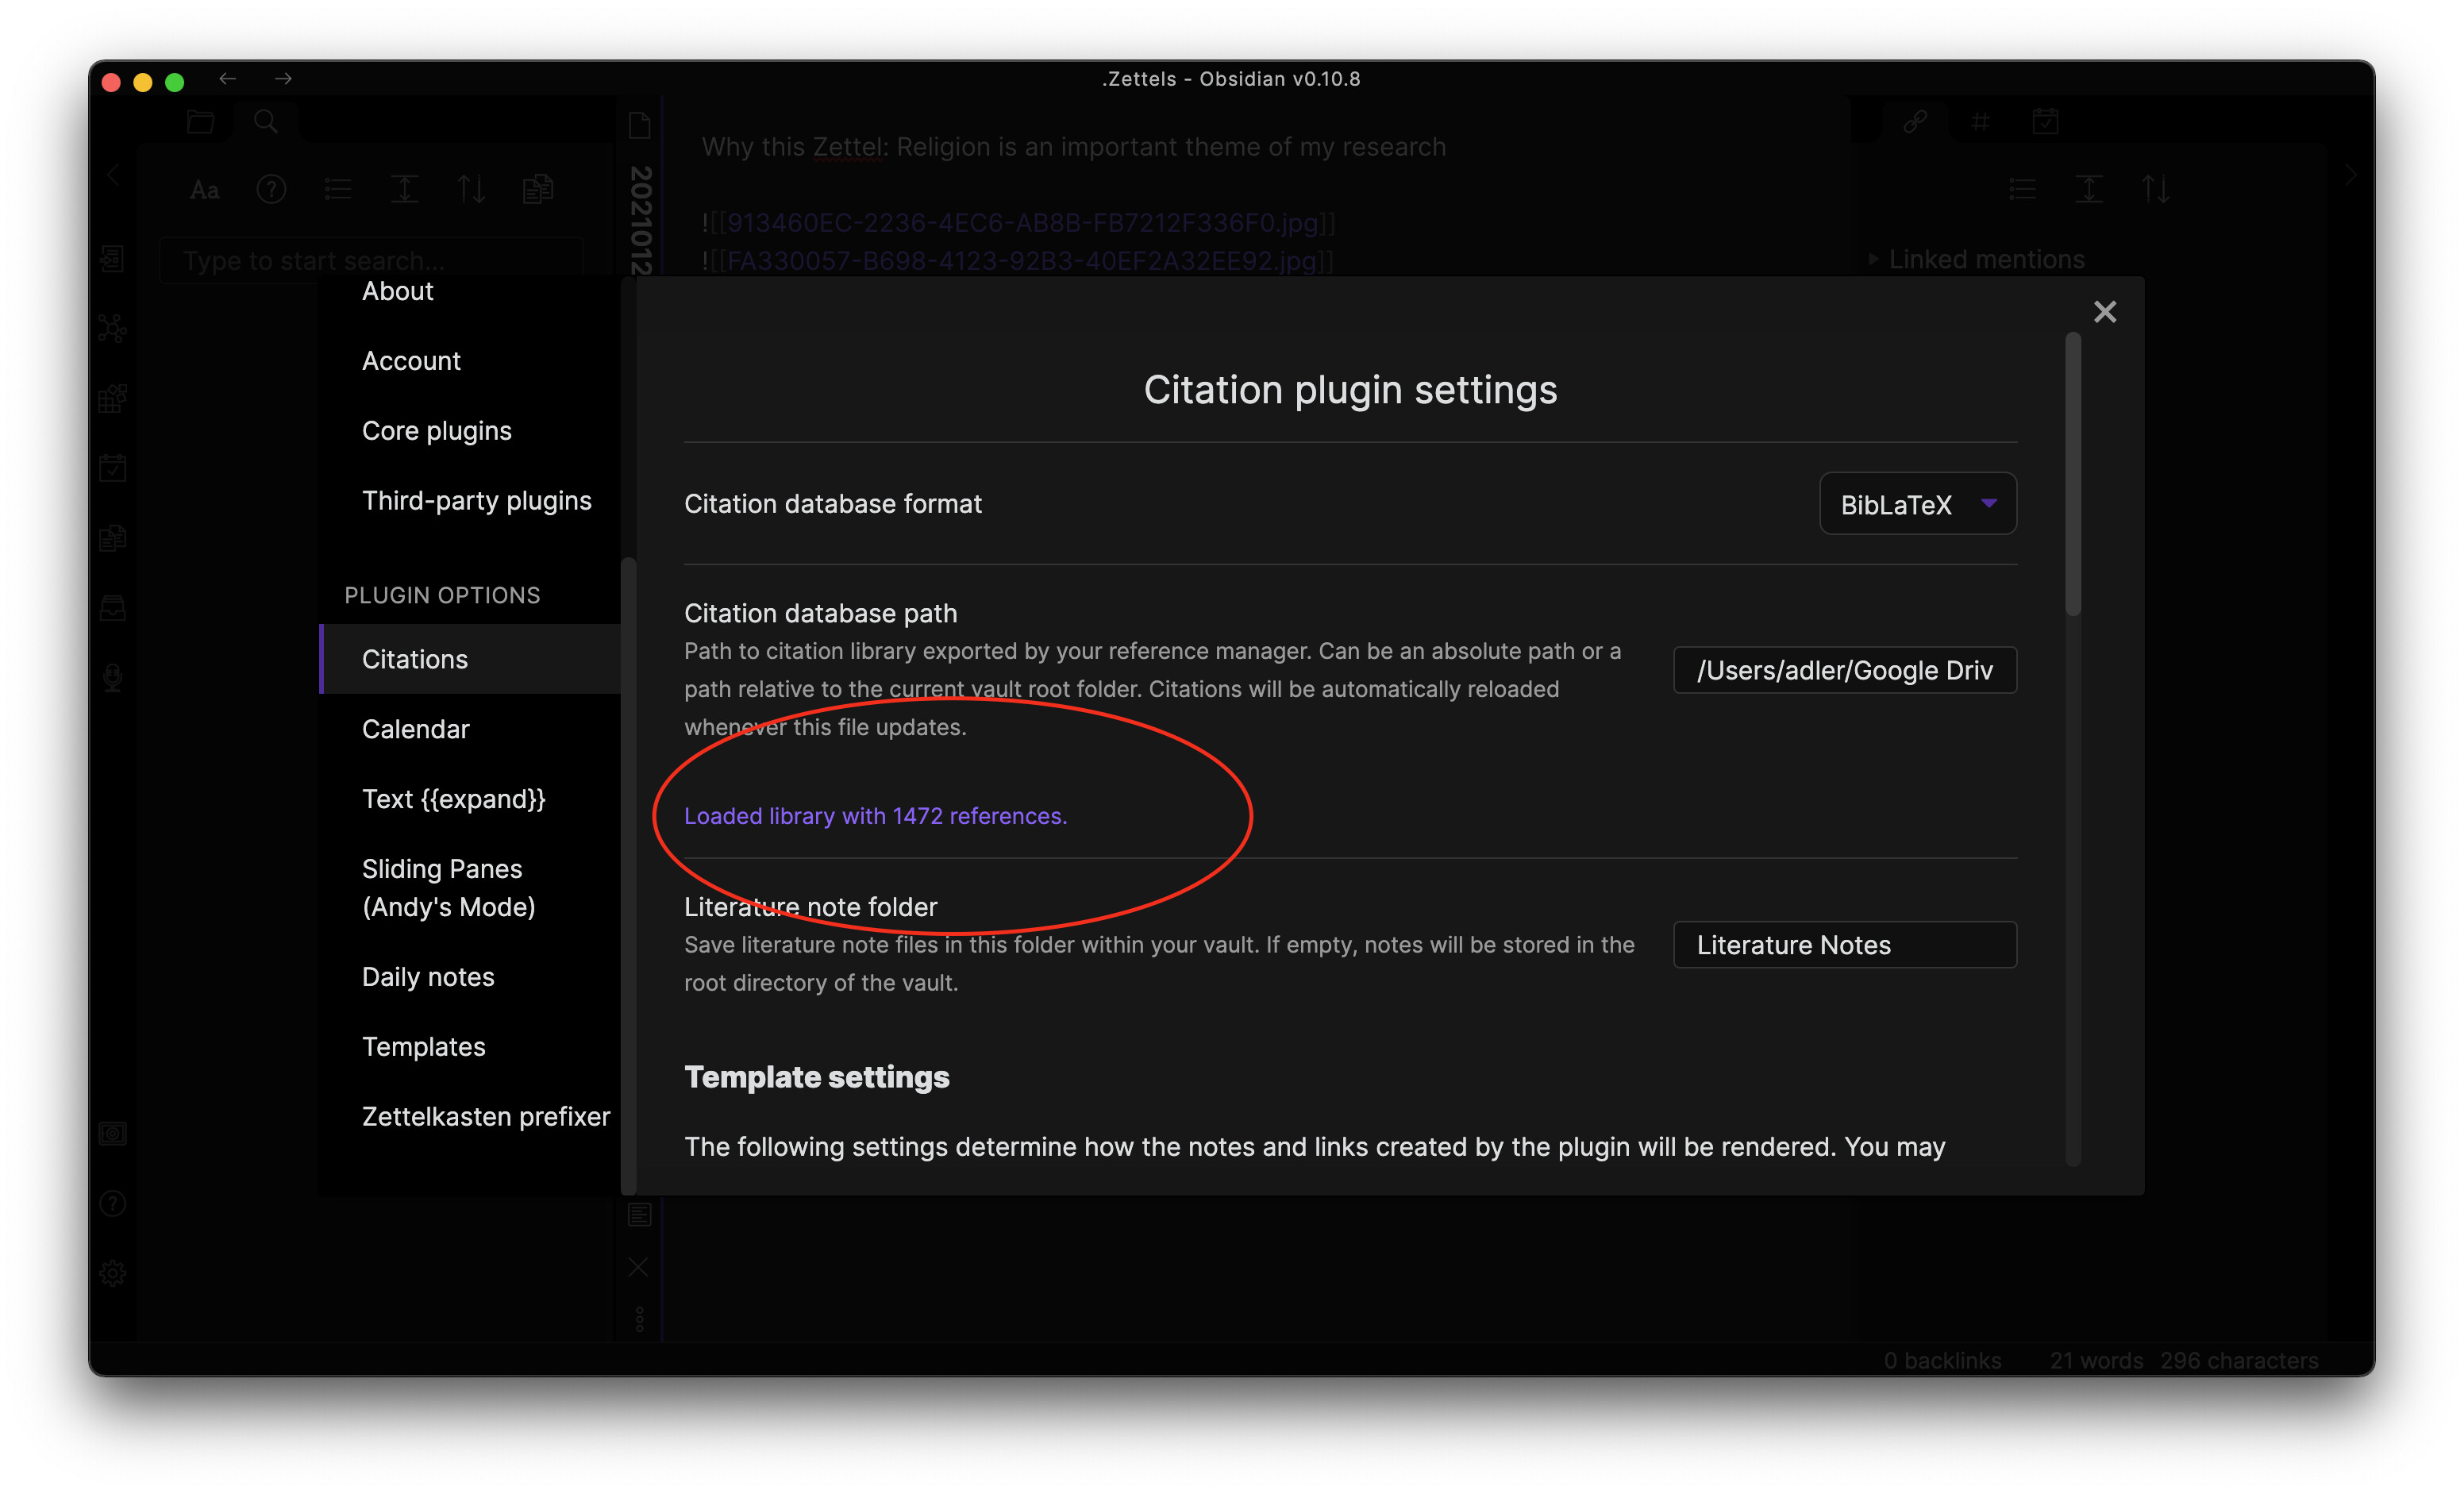Collapse left sidebar chevron

click(x=112, y=175)
